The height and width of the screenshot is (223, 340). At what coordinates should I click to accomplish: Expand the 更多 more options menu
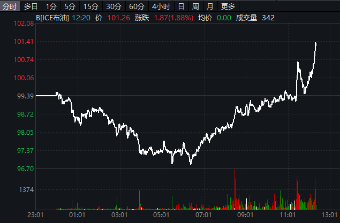tap(228, 6)
